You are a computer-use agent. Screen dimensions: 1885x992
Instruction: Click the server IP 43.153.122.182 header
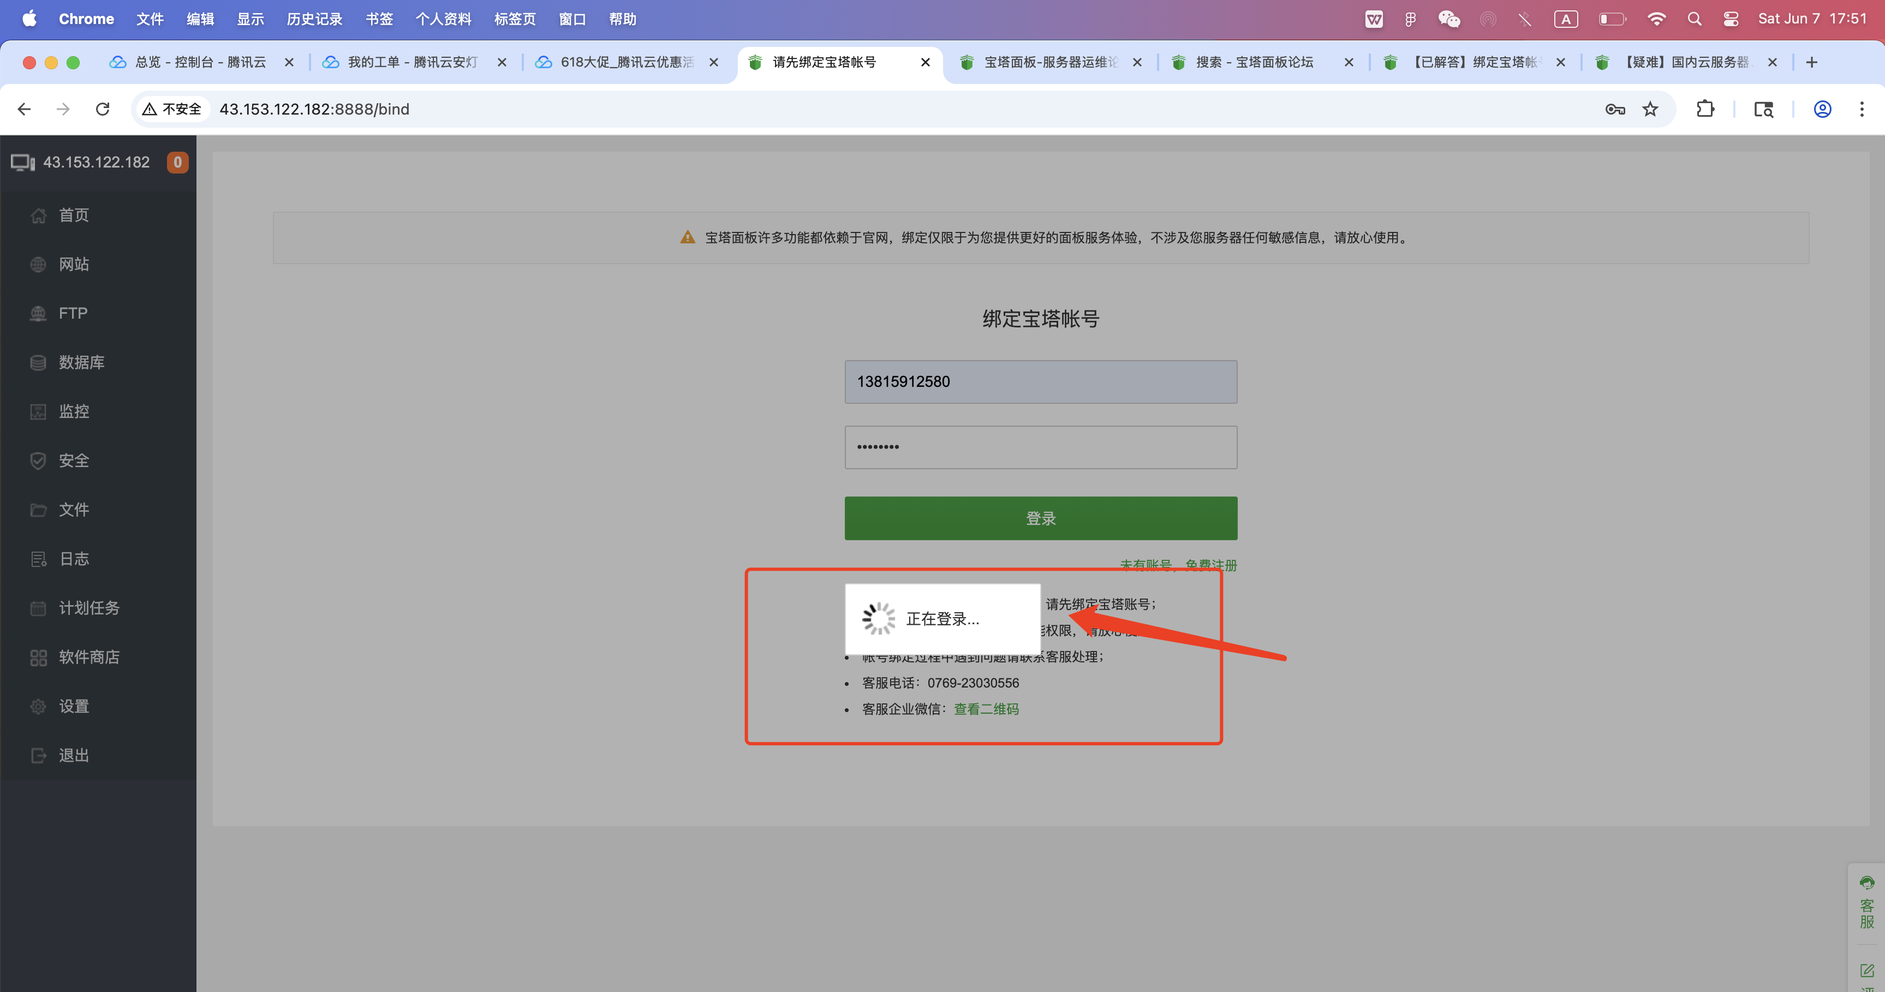(x=96, y=163)
